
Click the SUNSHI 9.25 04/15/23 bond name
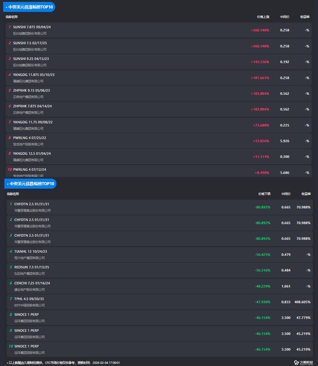31,59
